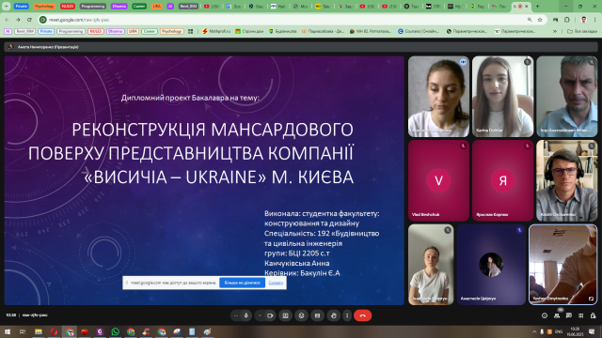Image resolution: width=602 pixels, height=338 pixels.
Task: Open the Dharma tab group
Action: click(119, 7)
